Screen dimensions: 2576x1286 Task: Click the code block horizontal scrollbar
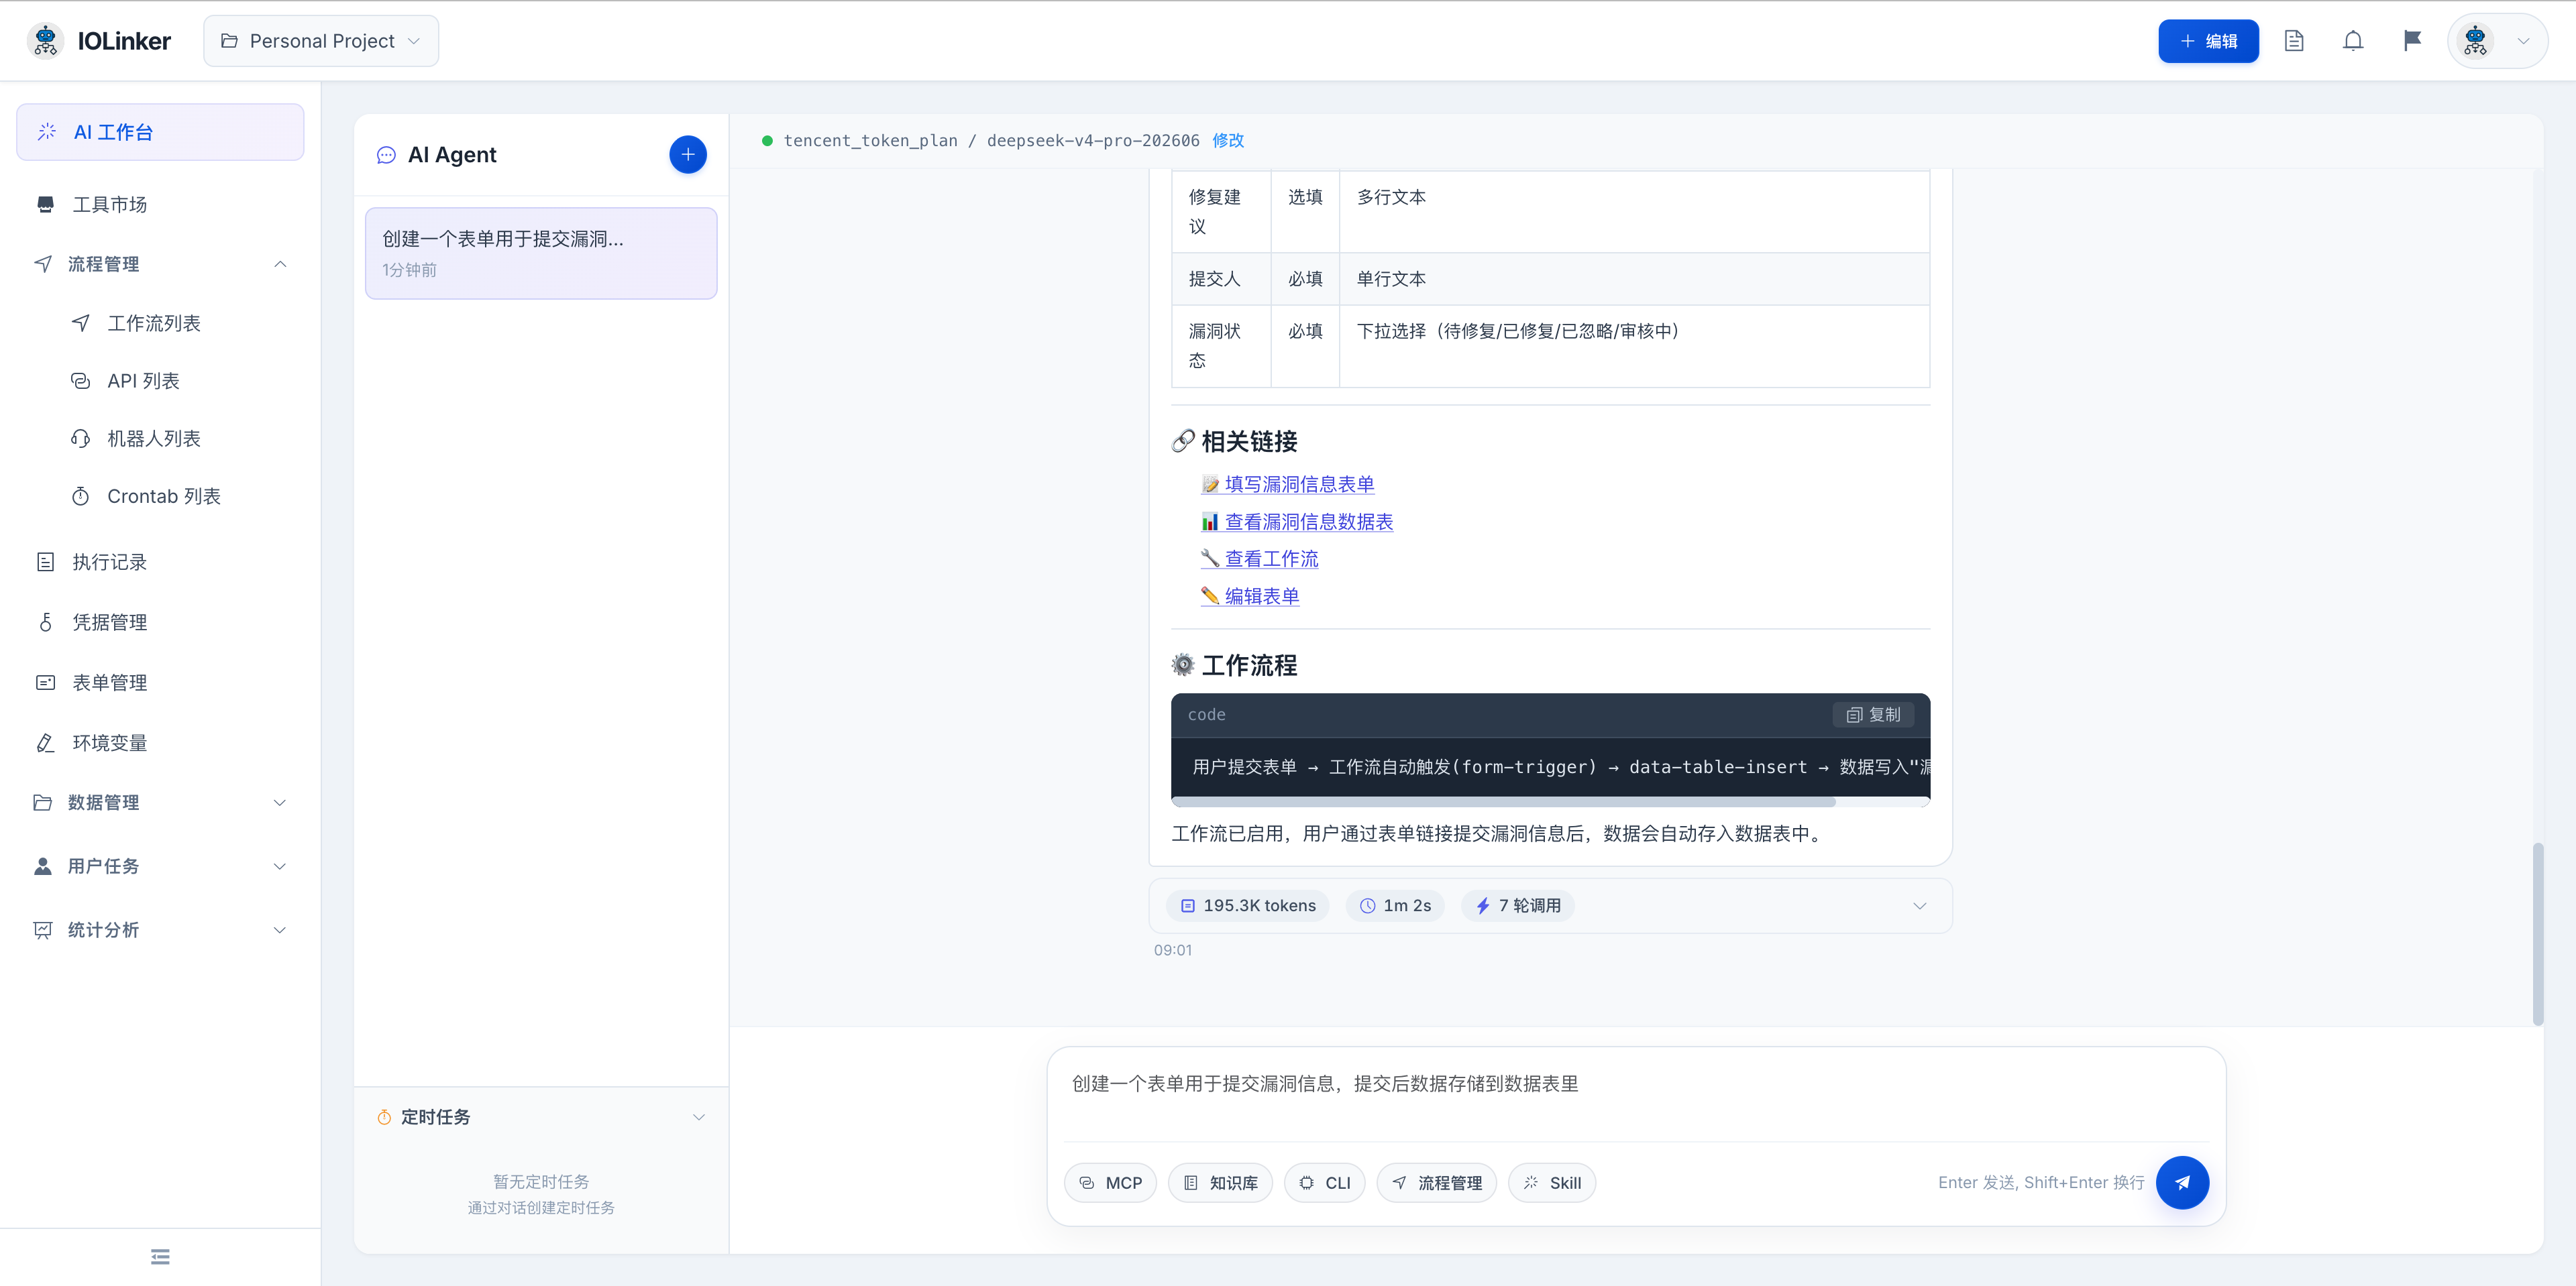click(x=1504, y=801)
